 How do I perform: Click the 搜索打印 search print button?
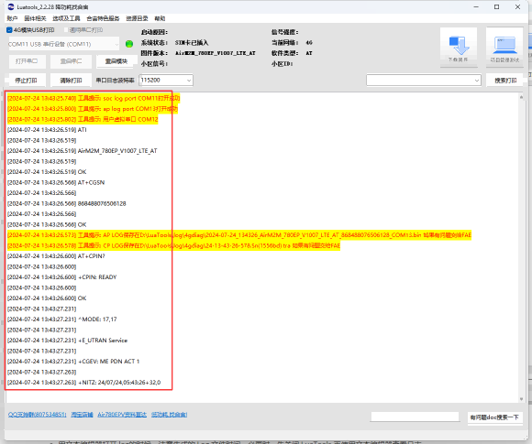505,81
